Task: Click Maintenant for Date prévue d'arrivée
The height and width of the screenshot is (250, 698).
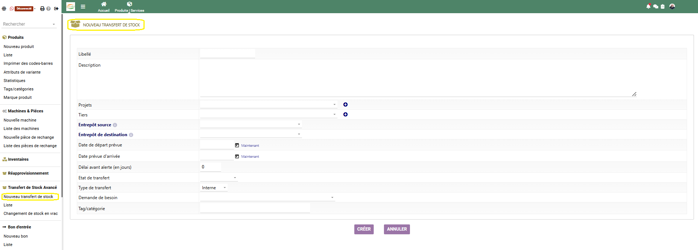Action: [250, 157]
